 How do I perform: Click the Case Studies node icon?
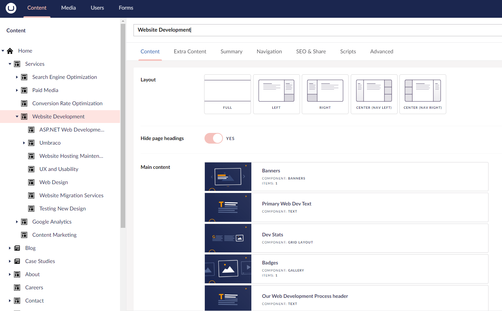click(x=17, y=261)
